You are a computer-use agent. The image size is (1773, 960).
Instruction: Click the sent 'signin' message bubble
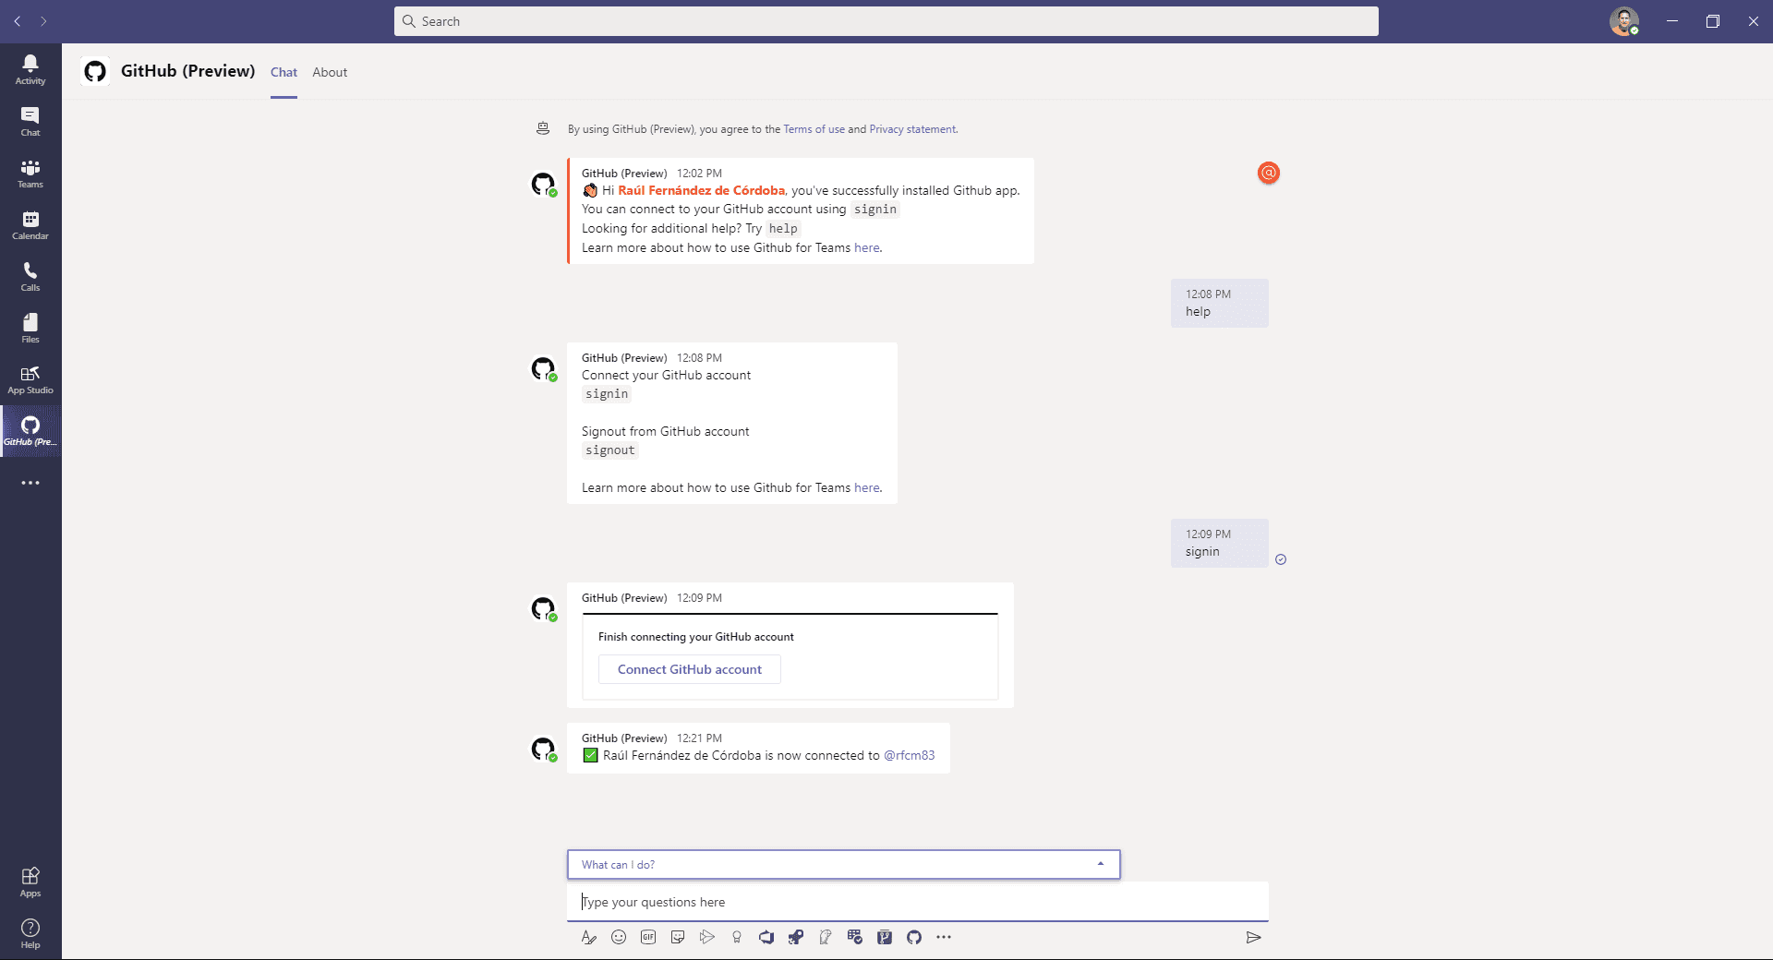pos(1219,543)
